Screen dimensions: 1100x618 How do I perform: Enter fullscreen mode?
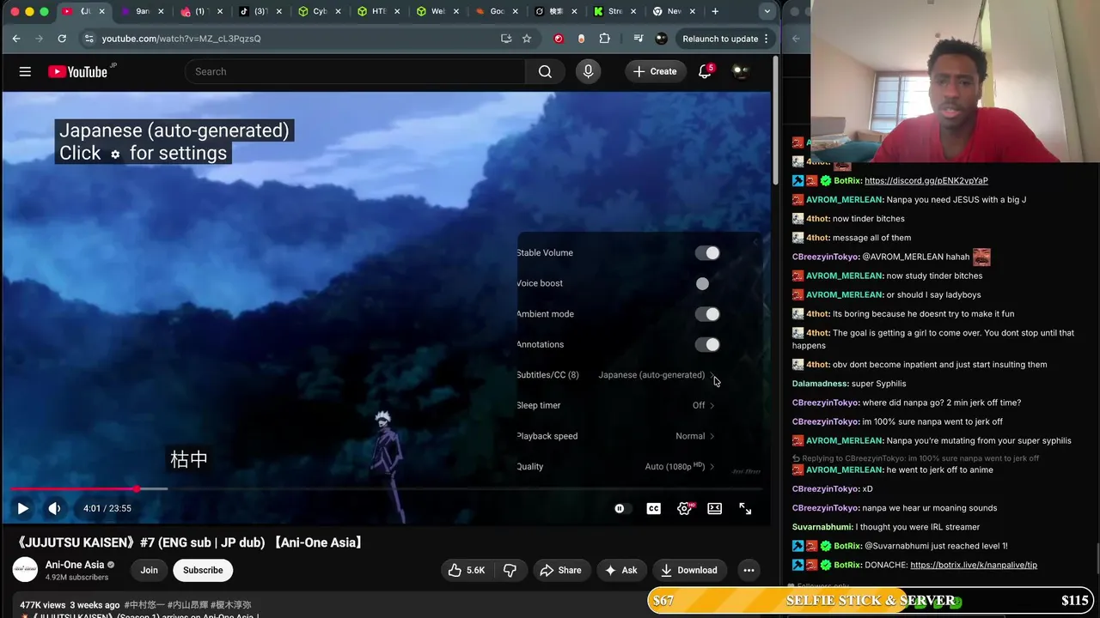pos(745,508)
